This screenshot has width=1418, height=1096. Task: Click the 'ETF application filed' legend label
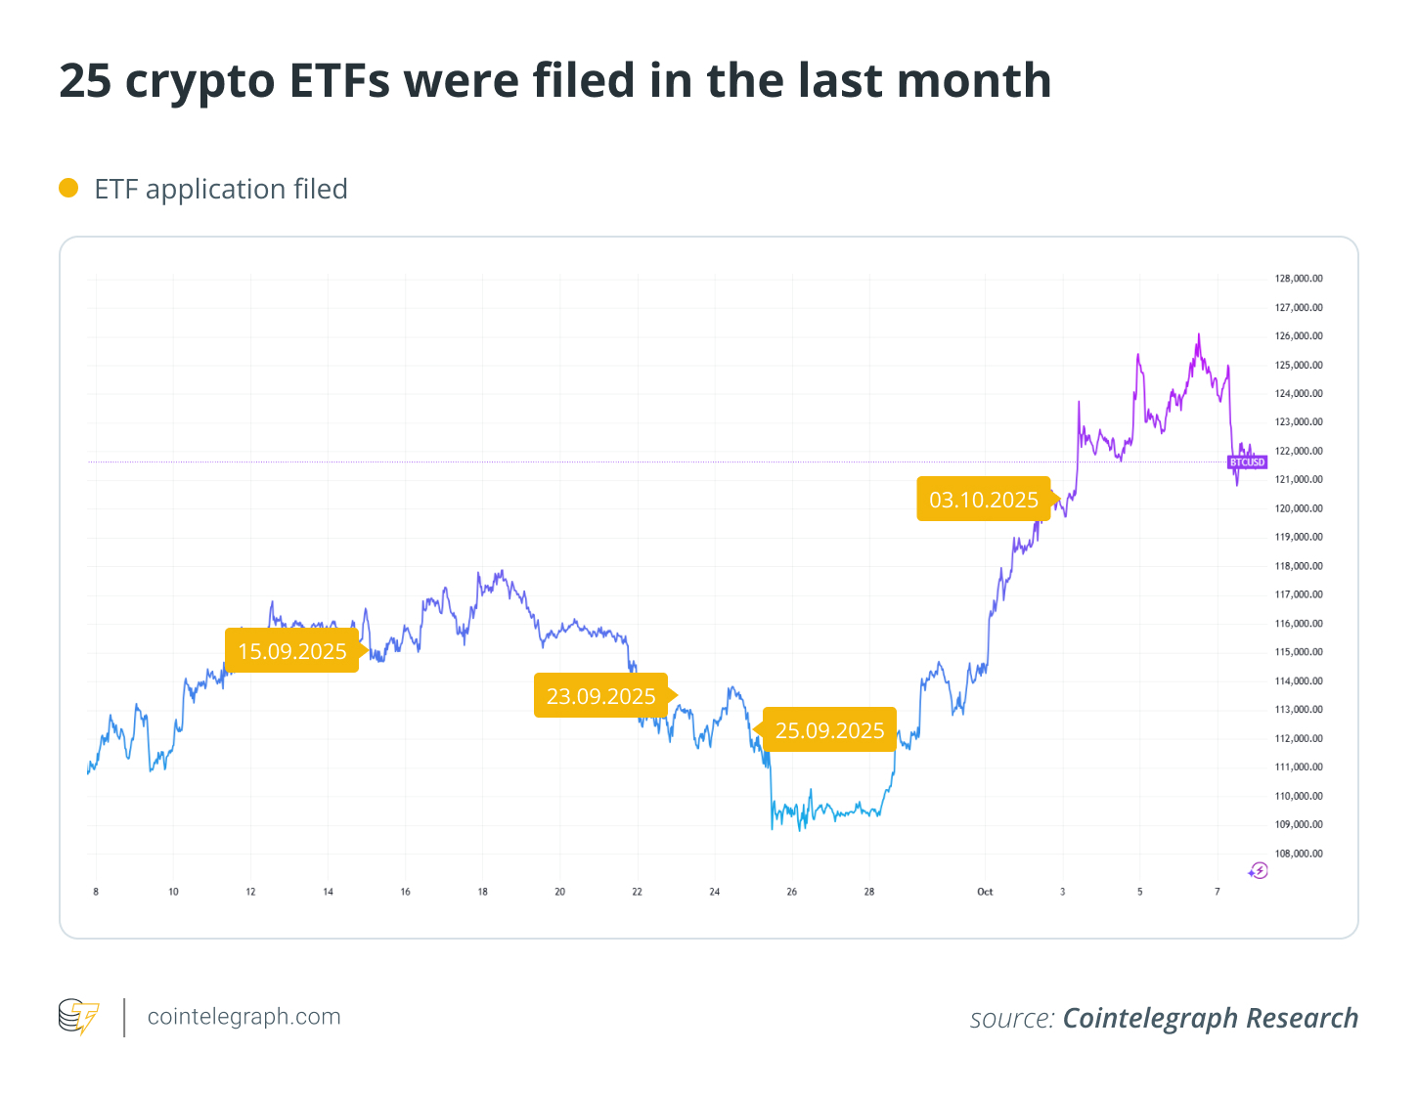coord(221,189)
